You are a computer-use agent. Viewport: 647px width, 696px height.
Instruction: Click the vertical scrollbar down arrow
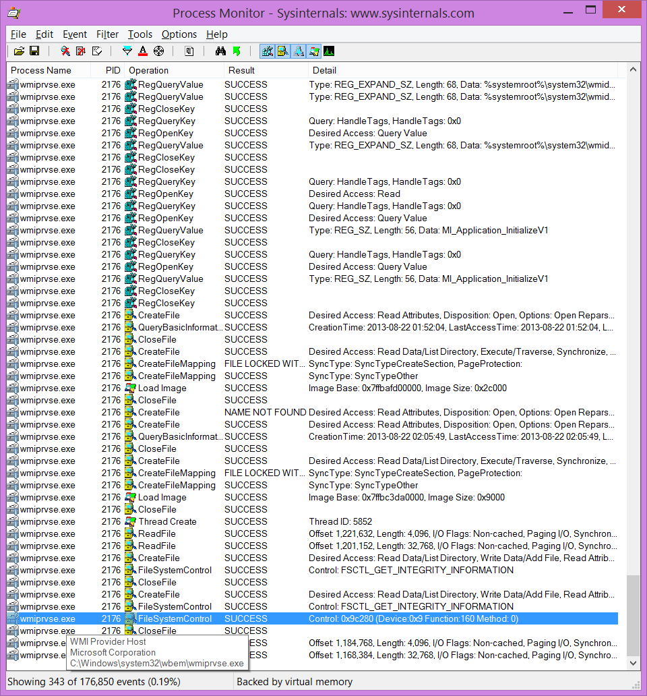(634, 664)
